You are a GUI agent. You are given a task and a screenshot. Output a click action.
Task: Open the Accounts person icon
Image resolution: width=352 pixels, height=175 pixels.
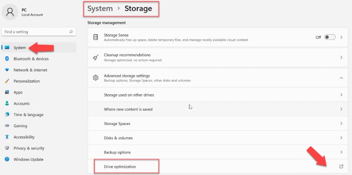pos(7,104)
